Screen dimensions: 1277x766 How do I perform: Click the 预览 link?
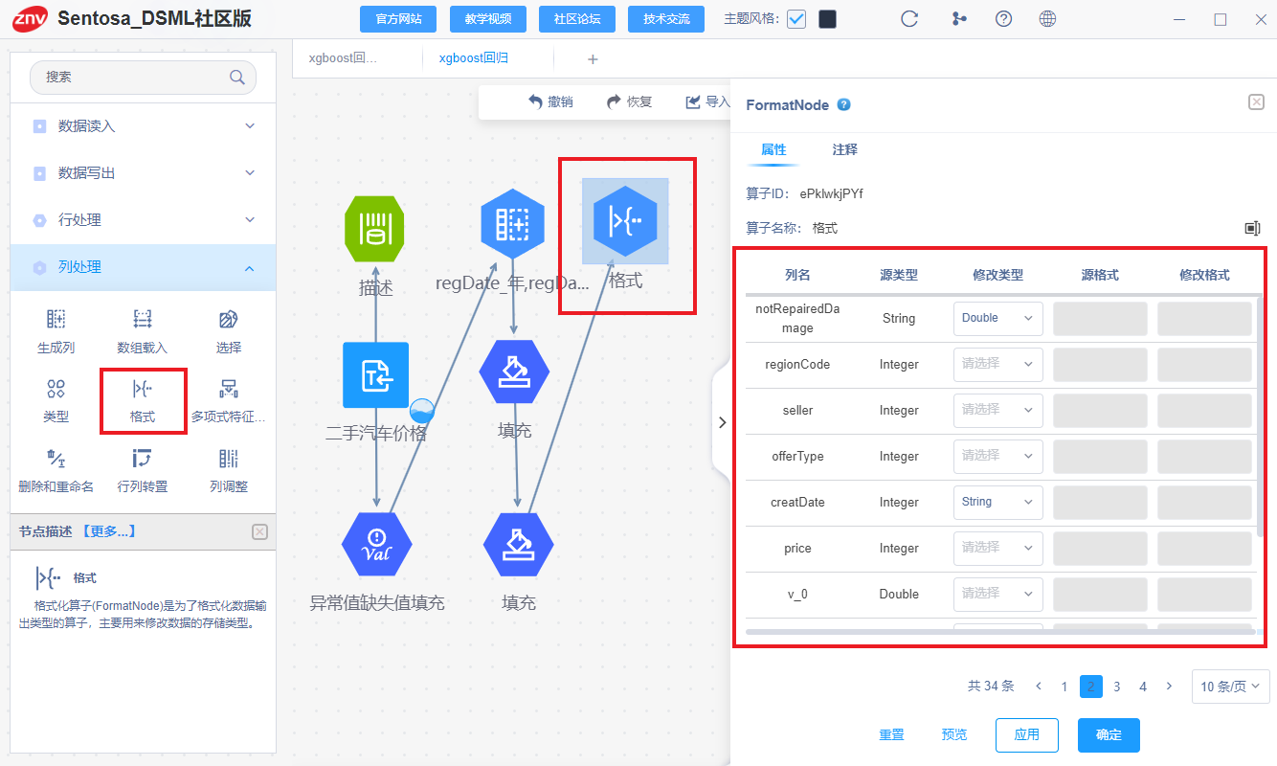pyautogui.click(x=954, y=735)
